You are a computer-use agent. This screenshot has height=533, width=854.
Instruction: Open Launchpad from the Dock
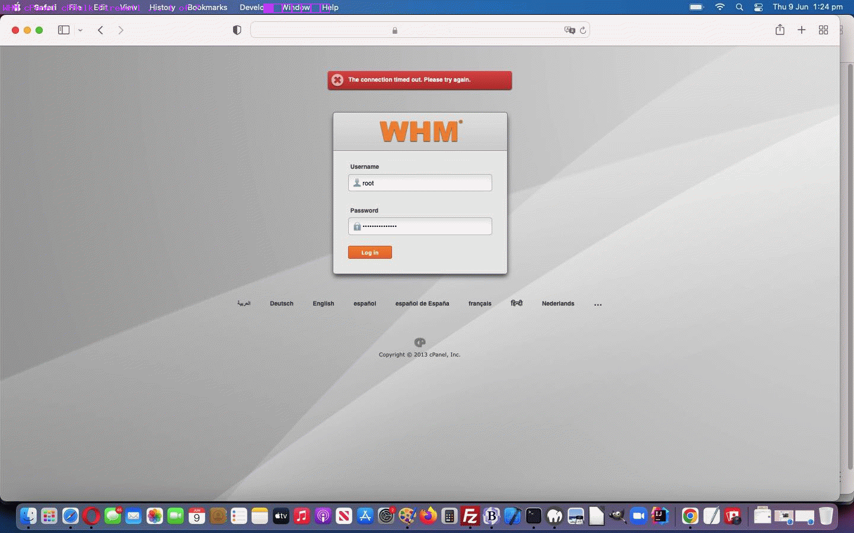point(49,516)
